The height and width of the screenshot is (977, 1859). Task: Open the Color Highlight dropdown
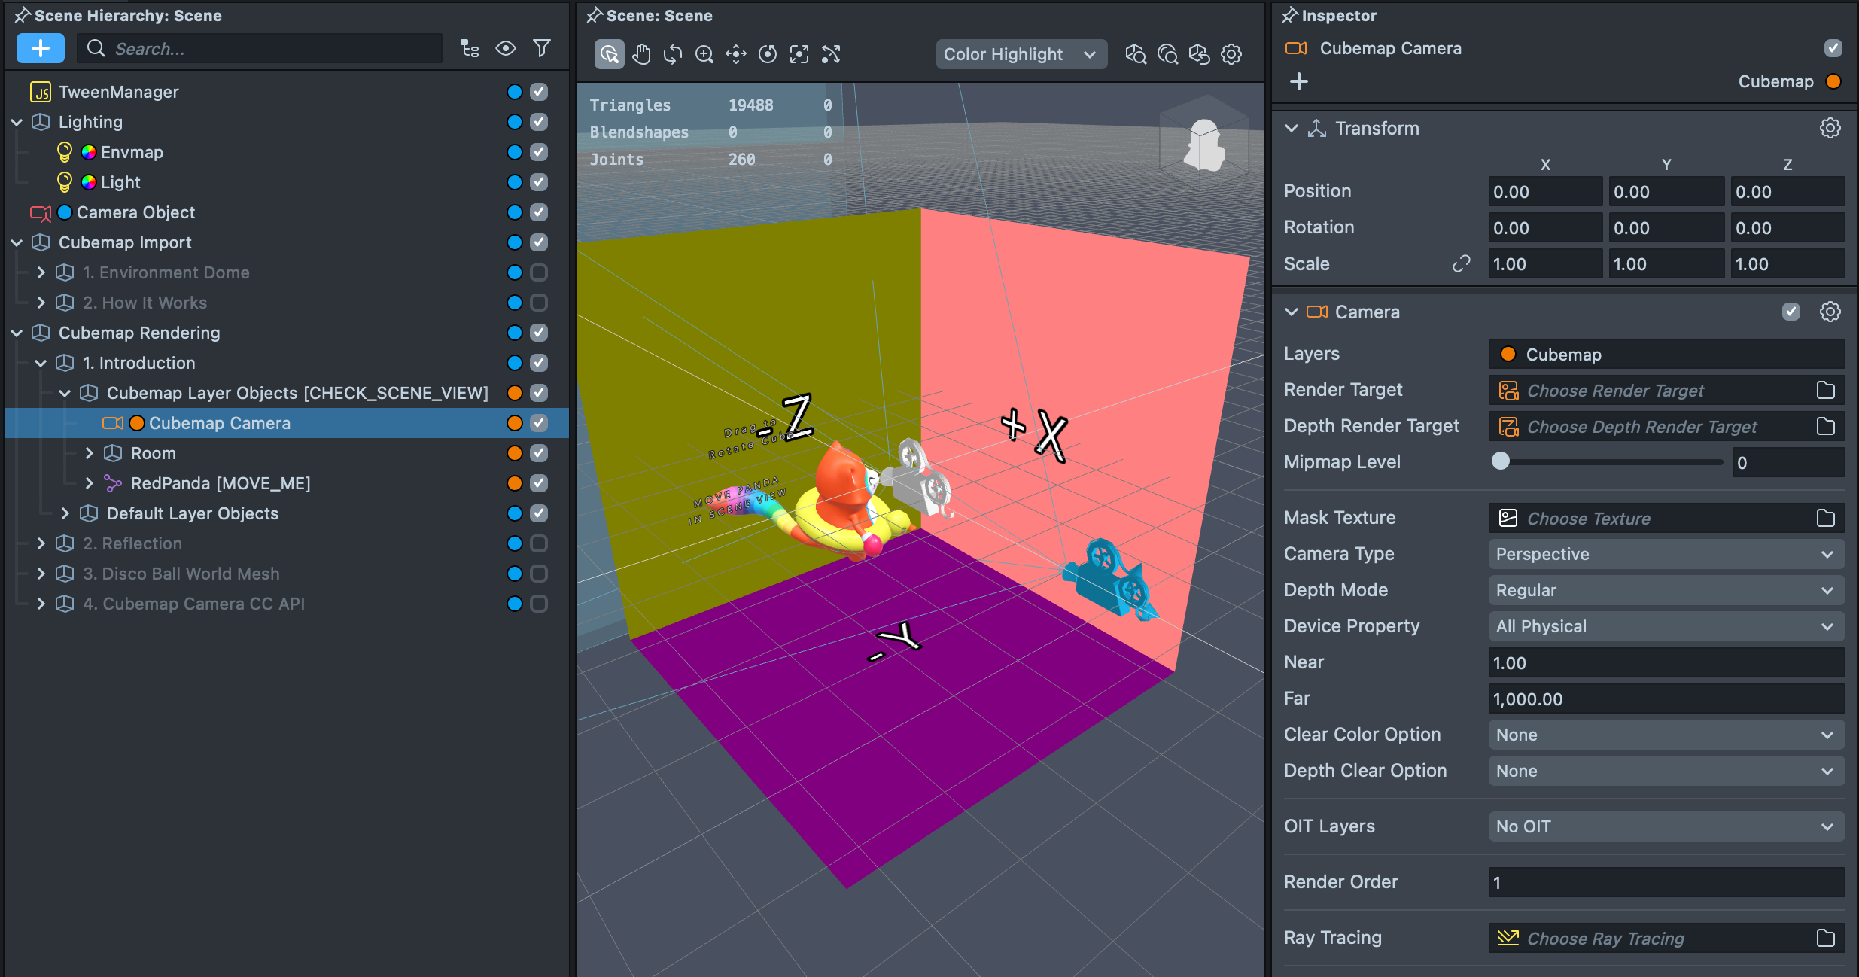(x=1020, y=54)
